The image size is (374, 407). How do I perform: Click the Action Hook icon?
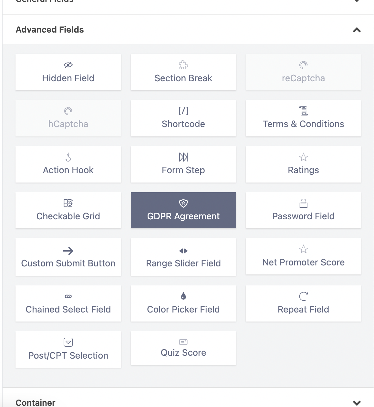click(68, 157)
